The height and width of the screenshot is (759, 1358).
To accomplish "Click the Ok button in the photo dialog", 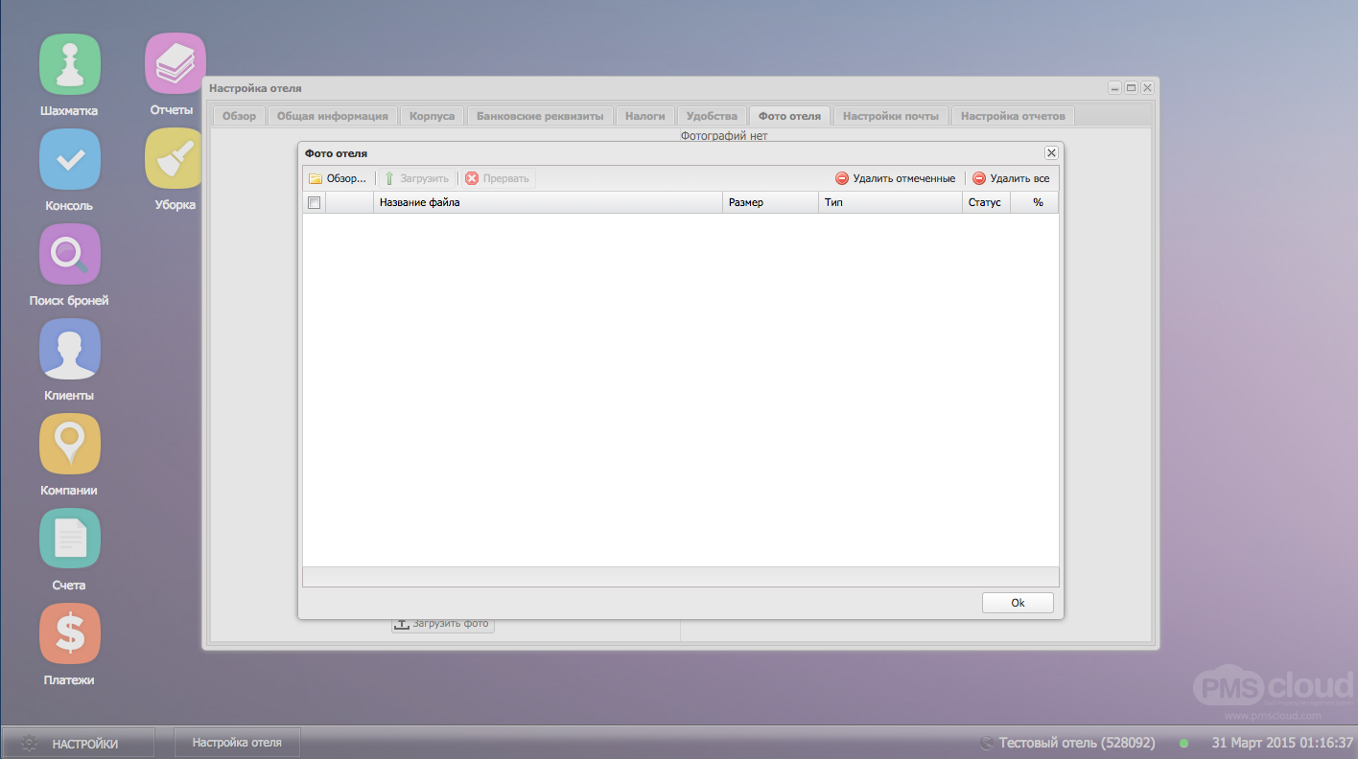I will point(1018,603).
